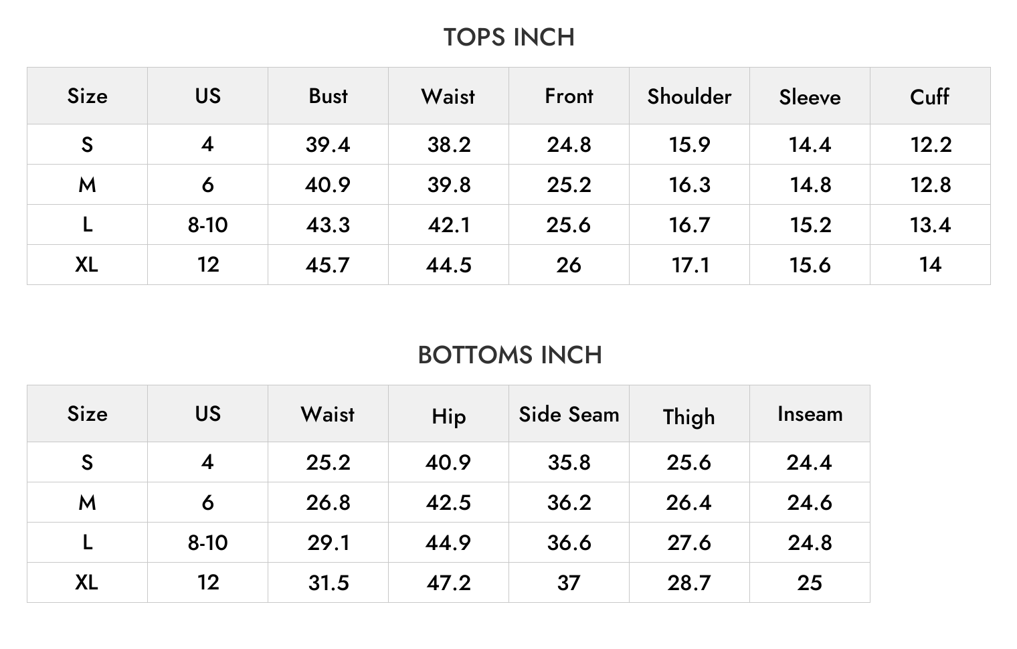Click the TOPS INCH heading

[509, 37]
